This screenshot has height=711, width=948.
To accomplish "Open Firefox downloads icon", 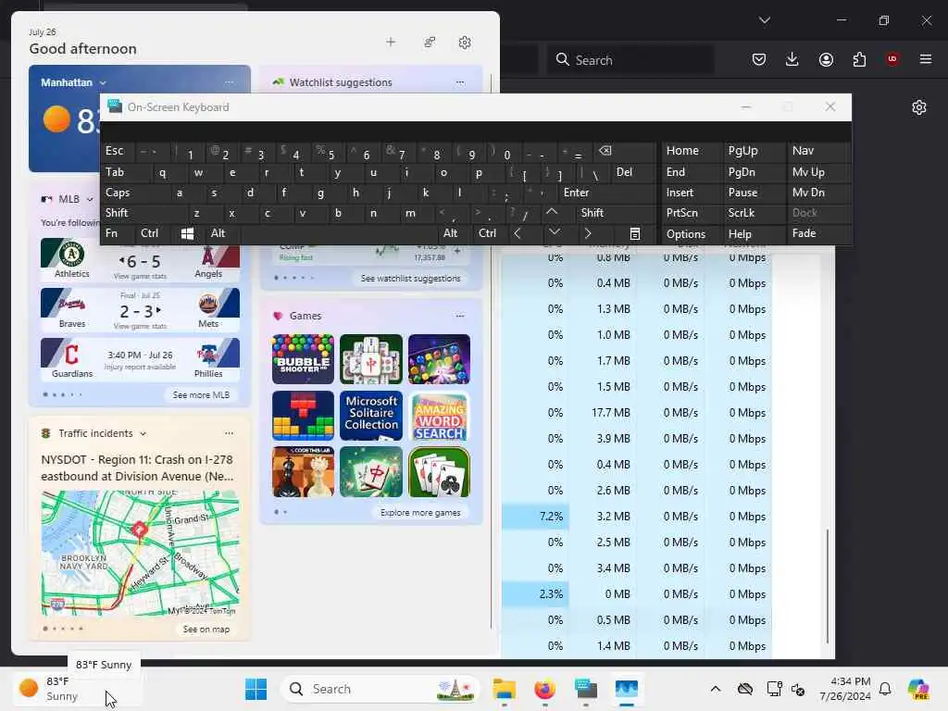I will (792, 59).
